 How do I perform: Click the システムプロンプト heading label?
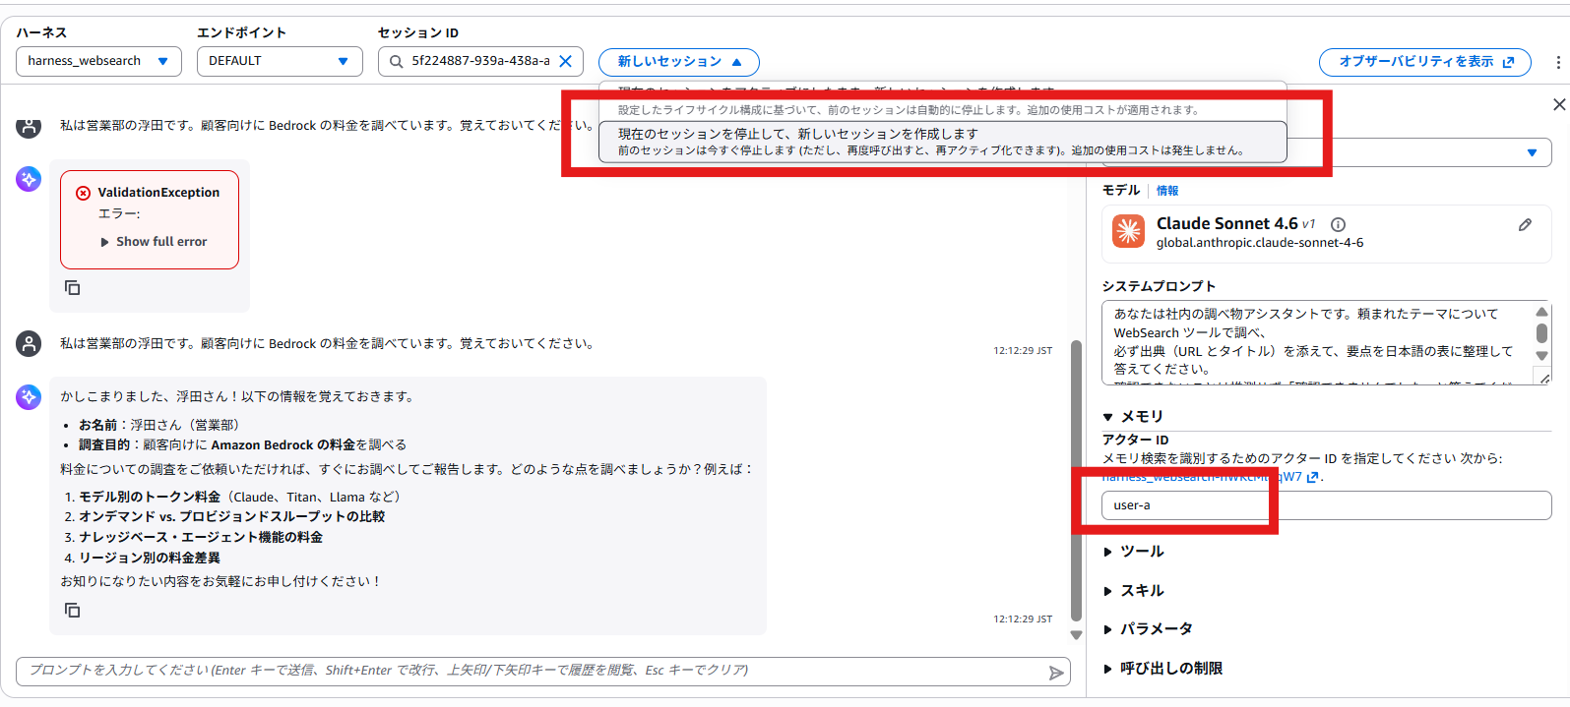pyautogui.click(x=1159, y=286)
